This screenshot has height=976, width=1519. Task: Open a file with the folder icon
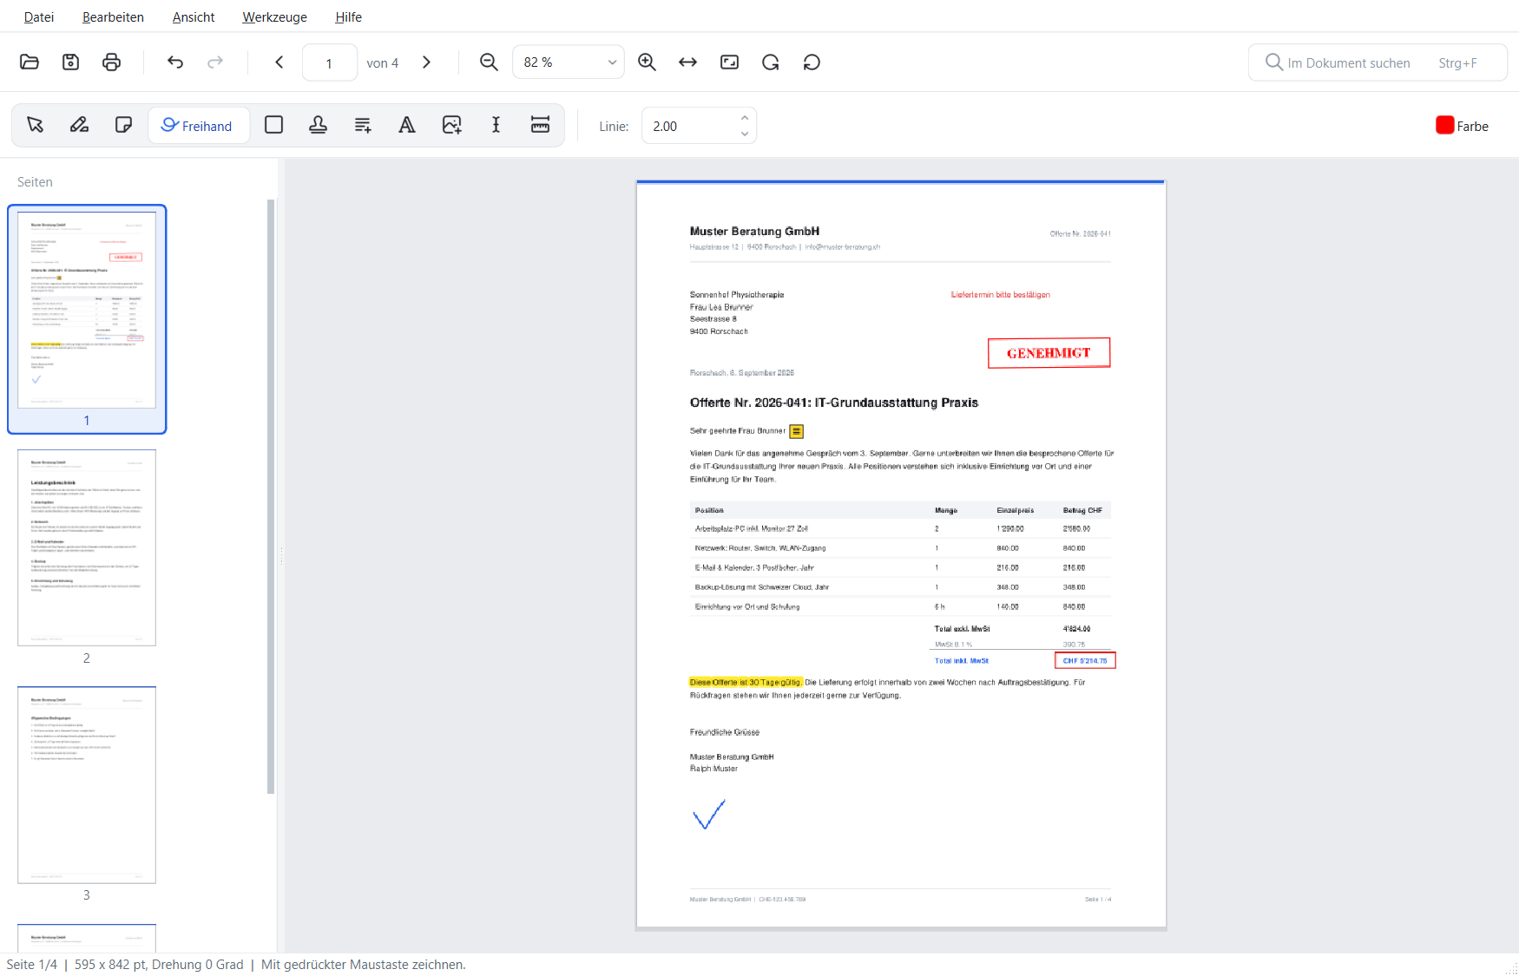click(30, 62)
